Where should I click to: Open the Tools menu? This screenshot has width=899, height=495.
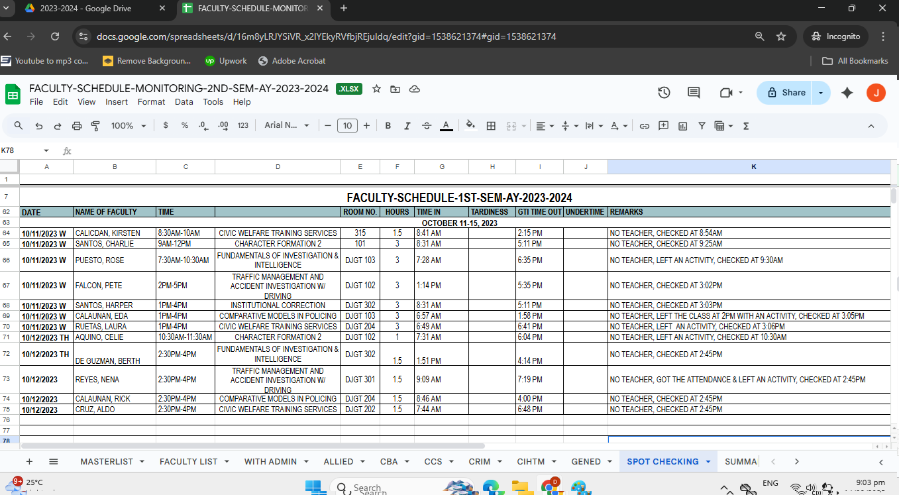(x=213, y=102)
